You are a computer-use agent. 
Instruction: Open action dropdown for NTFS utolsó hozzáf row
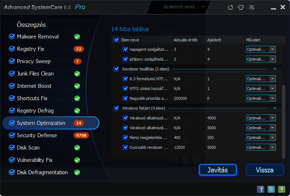click(x=261, y=89)
